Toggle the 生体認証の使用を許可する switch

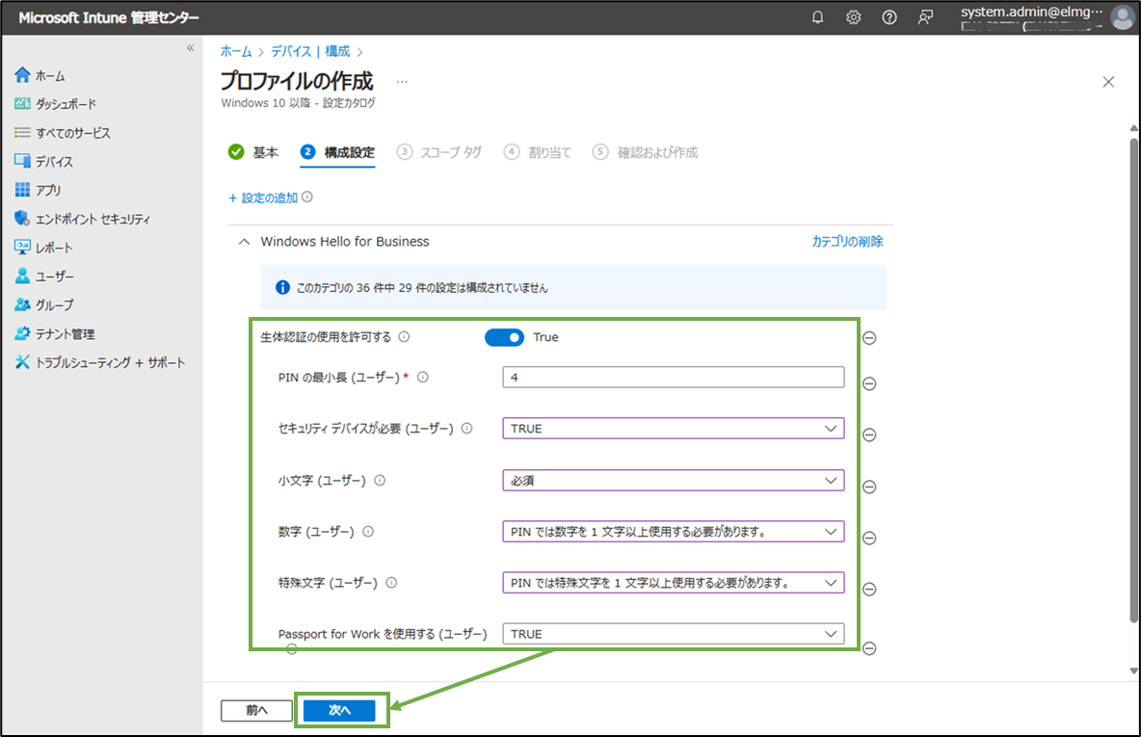pyautogui.click(x=504, y=337)
